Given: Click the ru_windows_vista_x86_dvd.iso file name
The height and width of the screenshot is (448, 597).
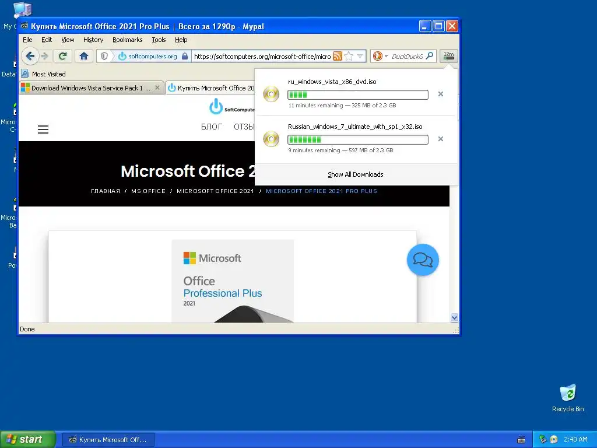Looking at the screenshot, I should (x=332, y=82).
